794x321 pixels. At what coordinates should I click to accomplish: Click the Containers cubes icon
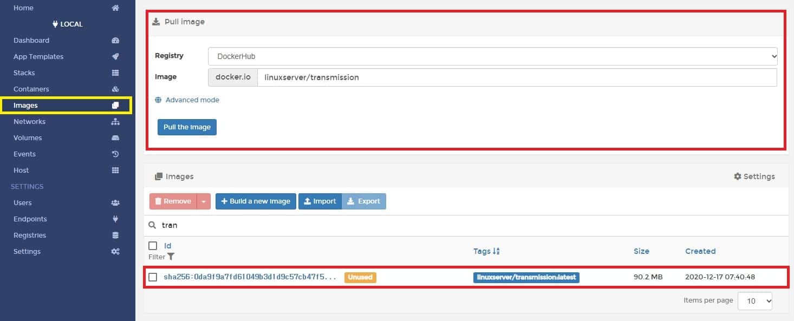(115, 89)
